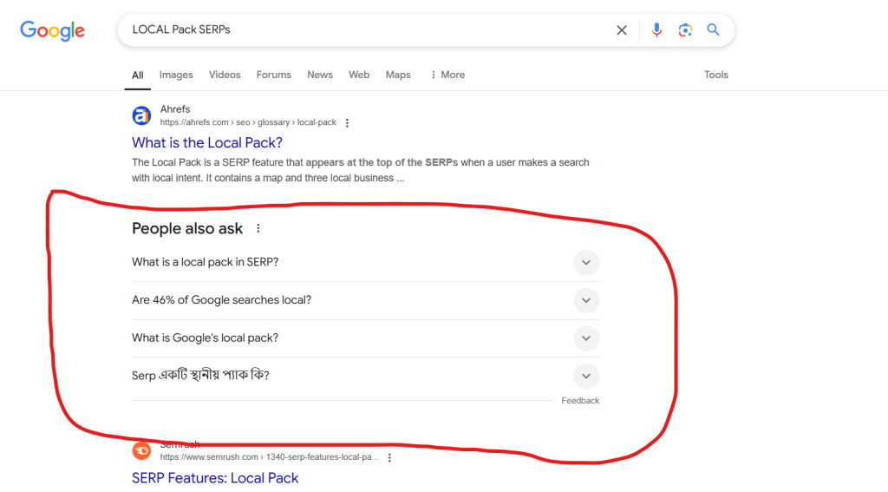Open Google Lens image search icon
888x492 pixels.
[685, 30]
